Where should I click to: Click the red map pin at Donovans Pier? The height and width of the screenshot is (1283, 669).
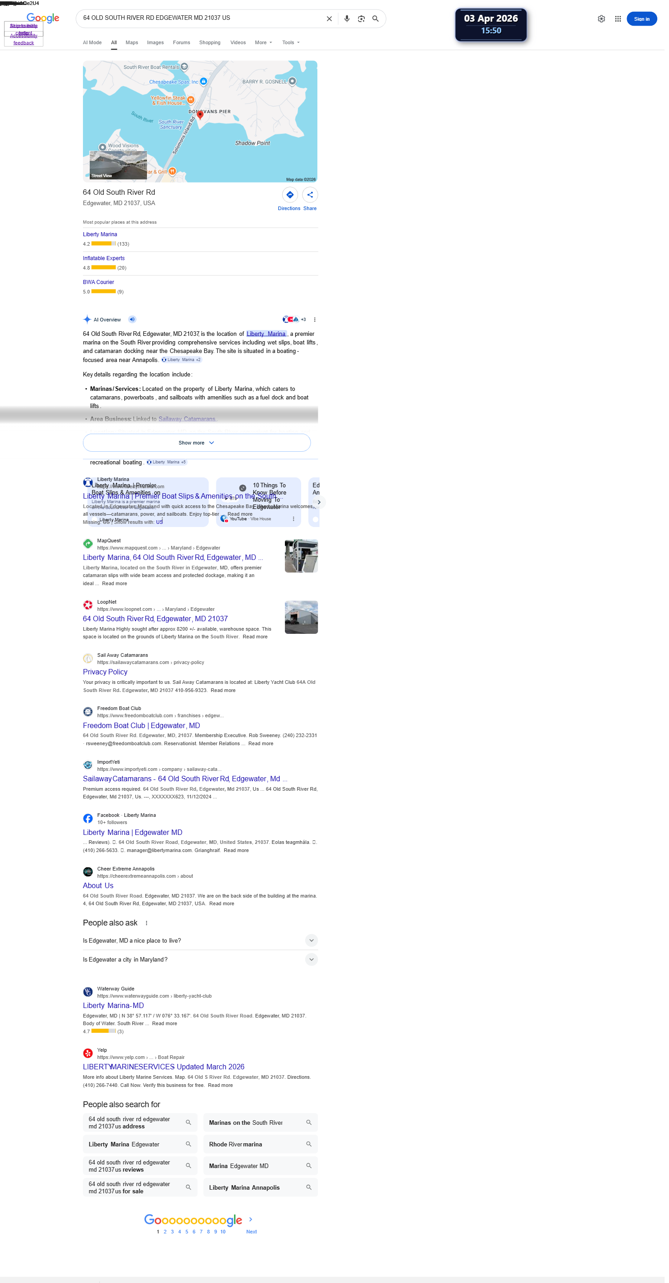[200, 115]
